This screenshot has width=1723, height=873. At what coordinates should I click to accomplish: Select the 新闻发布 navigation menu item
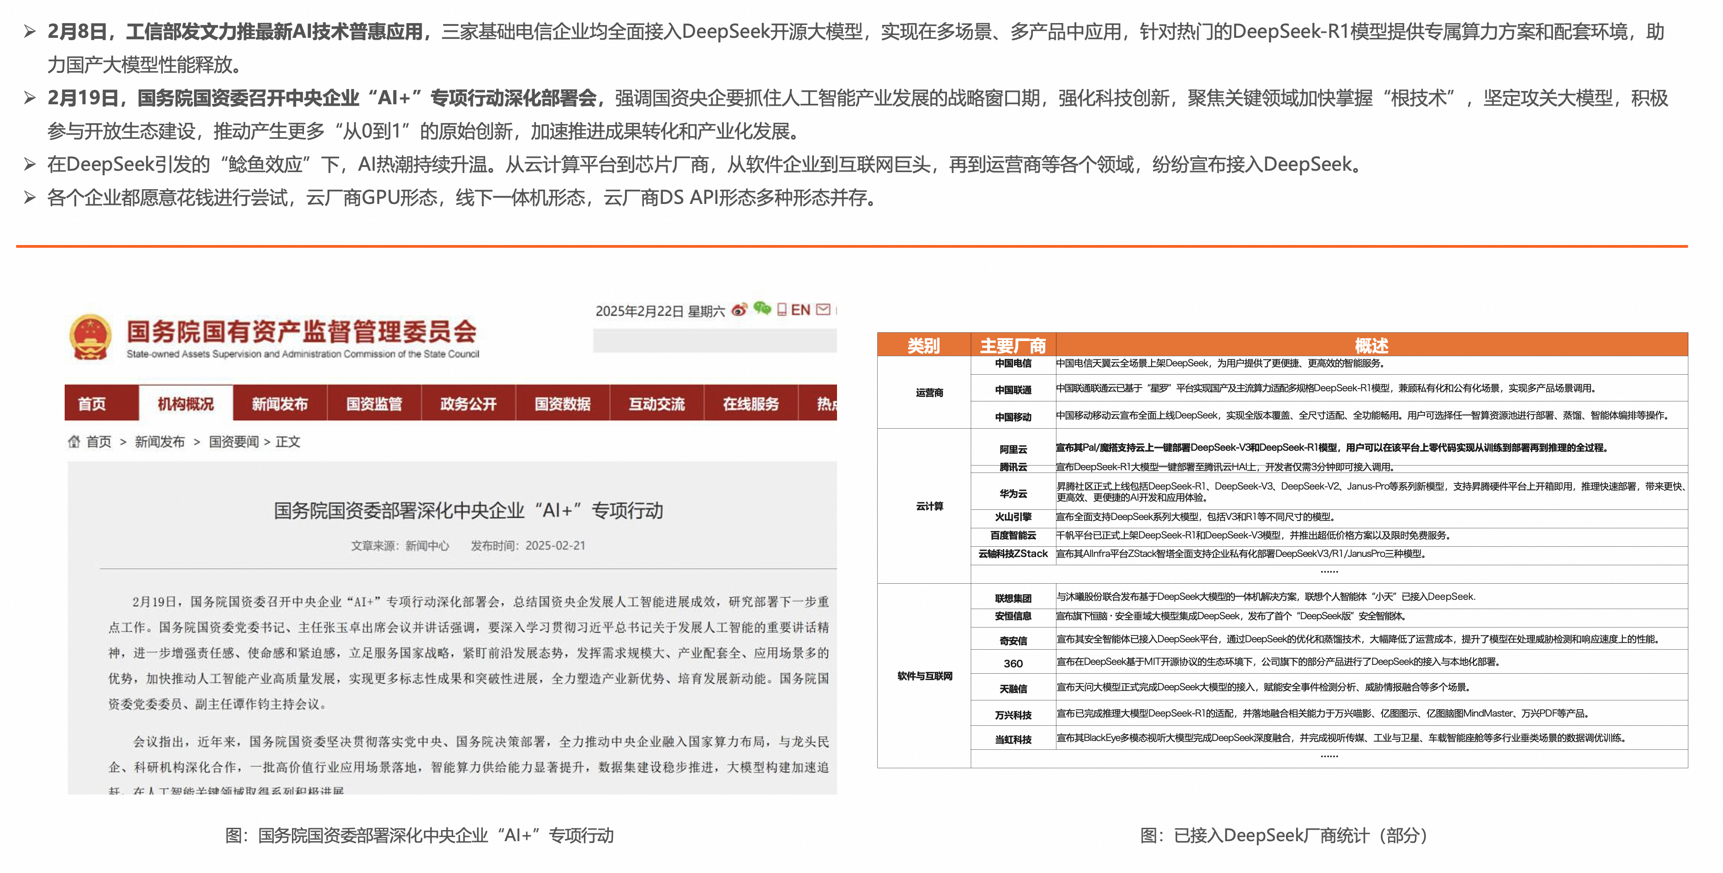279,404
